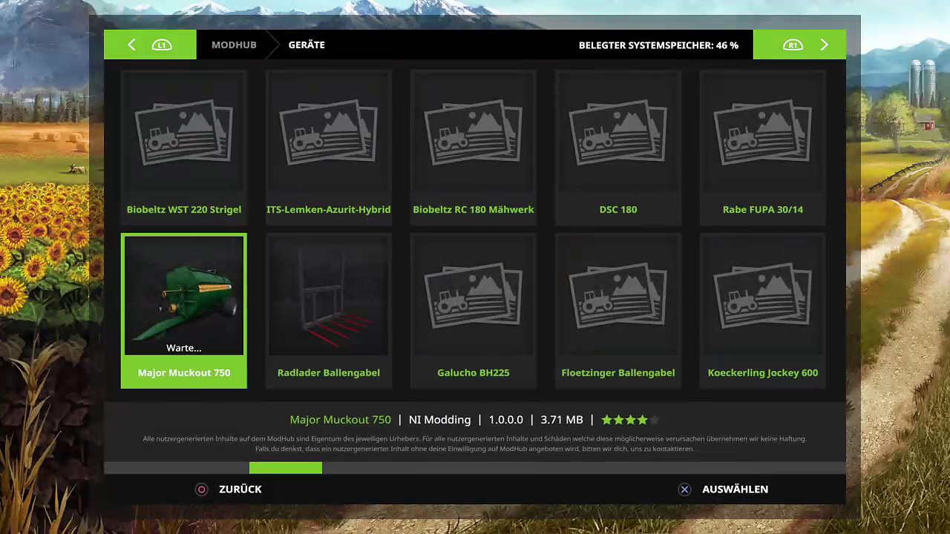Click the circle icon beside Zurück
Image resolution: width=950 pixels, height=534 pixels.
(x=201, y=489)
